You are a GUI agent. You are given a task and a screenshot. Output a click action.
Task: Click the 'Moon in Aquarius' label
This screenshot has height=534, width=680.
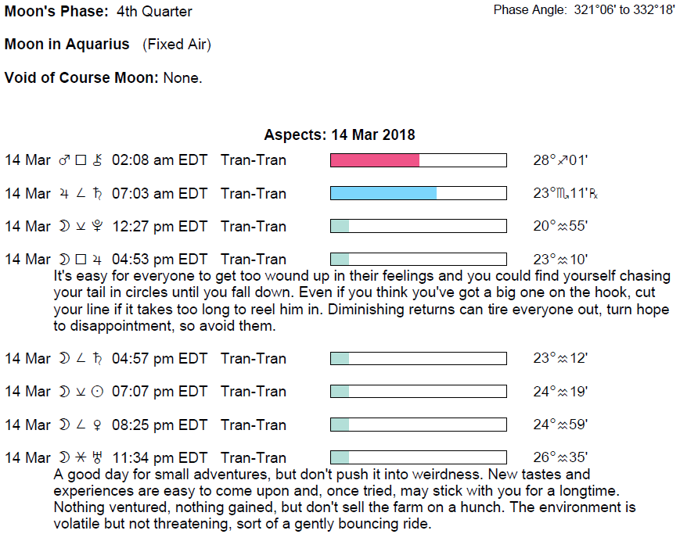[67, 45]
